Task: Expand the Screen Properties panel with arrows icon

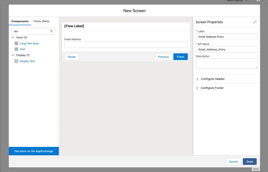Action: [255, 22]
